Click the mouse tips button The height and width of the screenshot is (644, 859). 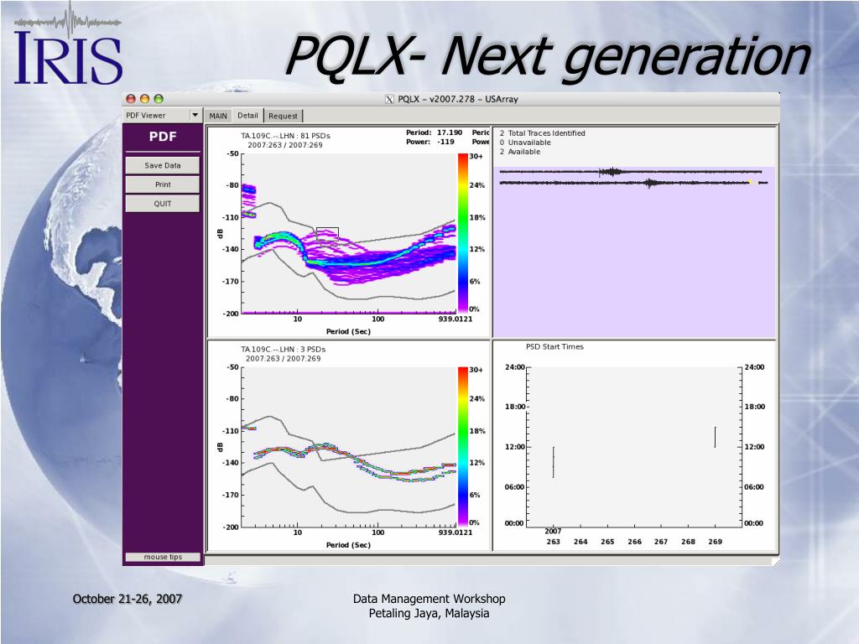coord(163,557)
